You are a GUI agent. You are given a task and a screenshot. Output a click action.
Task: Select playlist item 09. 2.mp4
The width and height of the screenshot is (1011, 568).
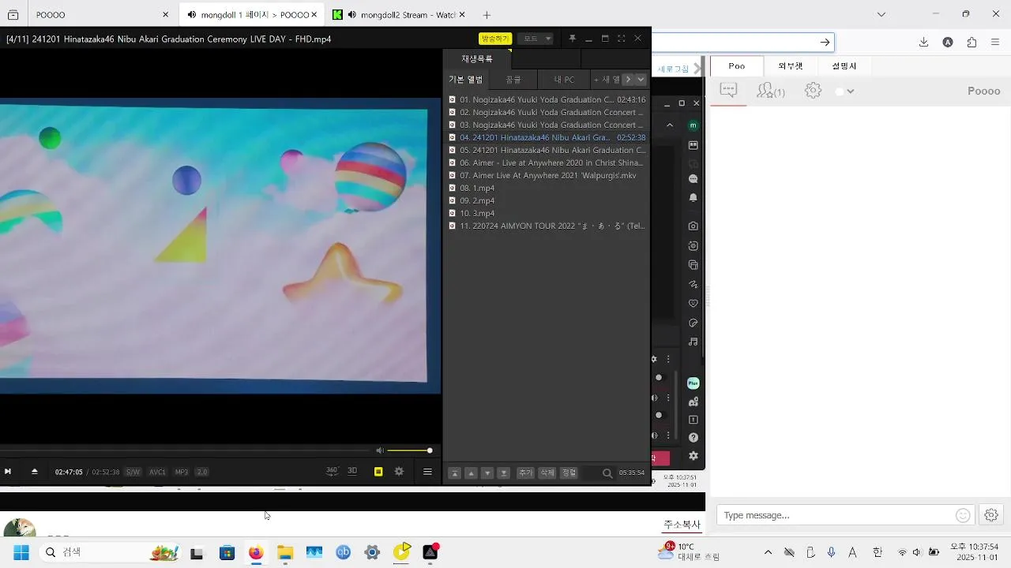click(x=547, y=201)
